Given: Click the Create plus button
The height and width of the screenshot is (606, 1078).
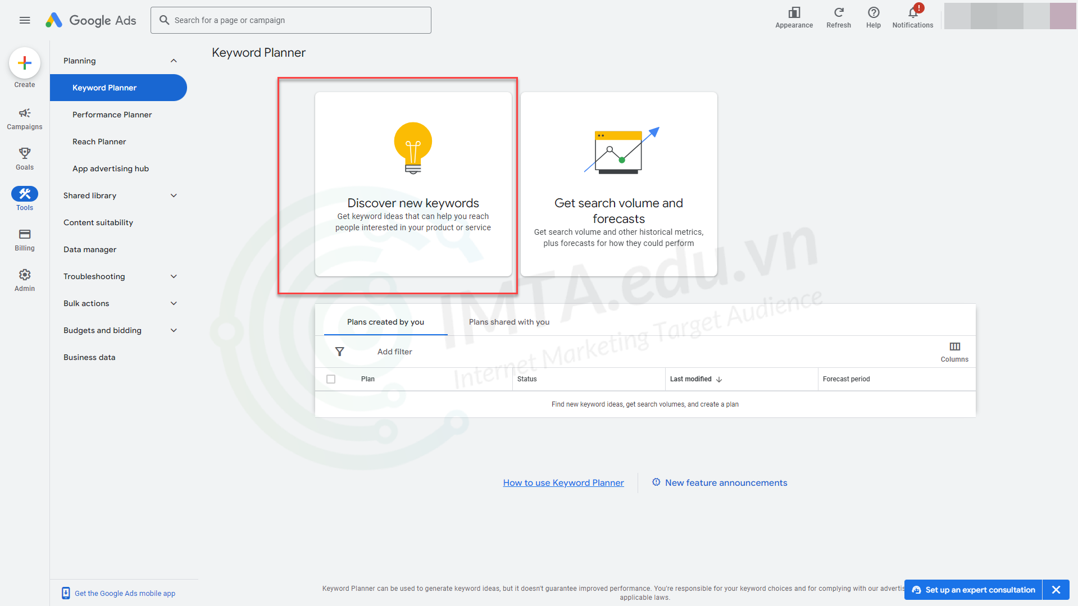Looking at the screenshot, I should [25, 63].
